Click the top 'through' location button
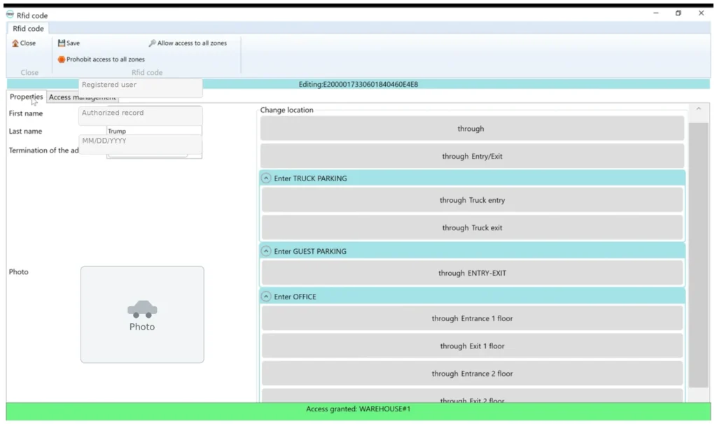This screenshot has height=424, width=717. 472,128
